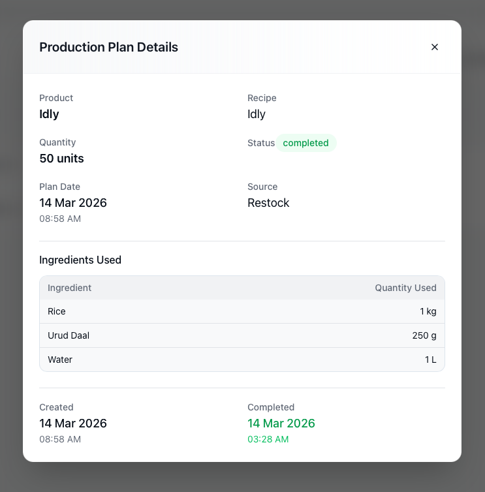Screen dimensions: 485x492
Task: Click the Idly recipe name
Action: point(257,114)
